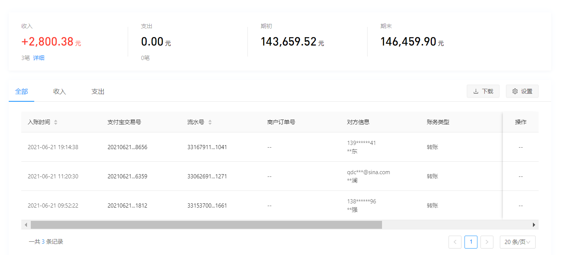566x255 pixels.
Task: Open the 设置 settings gear button
Action: (x=522, y=91)
